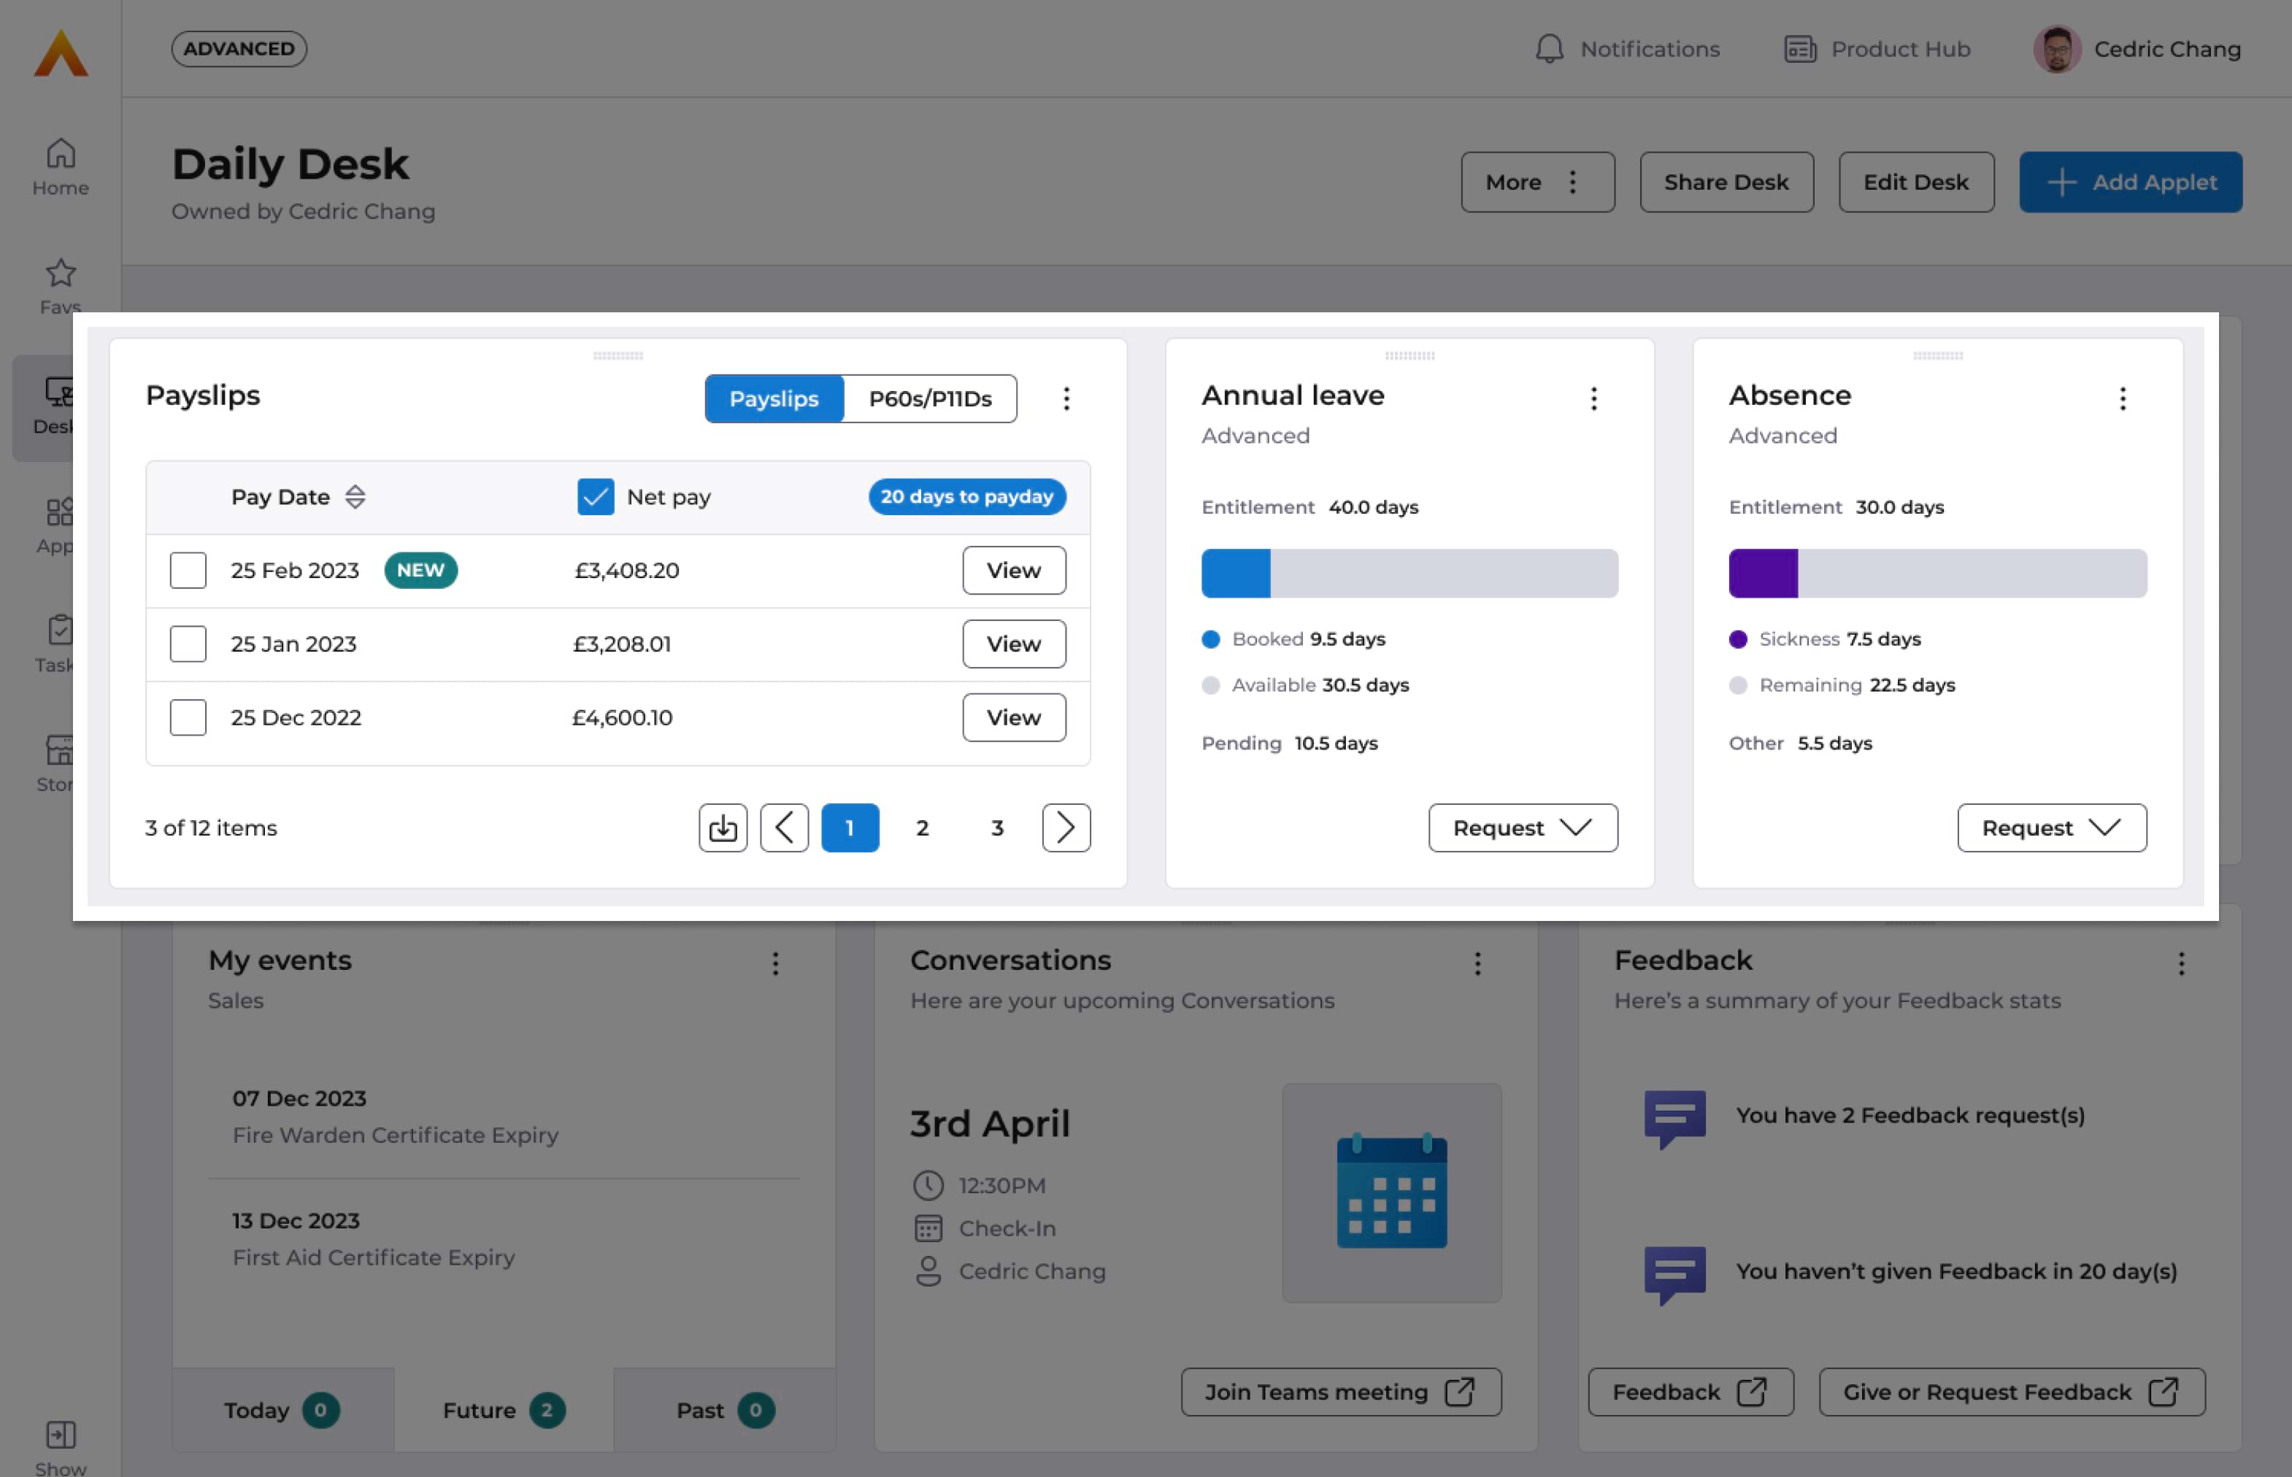Image resolution: width=2292 pixels, height=1477 pixels.
Task: View the 25 Feb 2023 payslip
Action: tap(1013, 571)
